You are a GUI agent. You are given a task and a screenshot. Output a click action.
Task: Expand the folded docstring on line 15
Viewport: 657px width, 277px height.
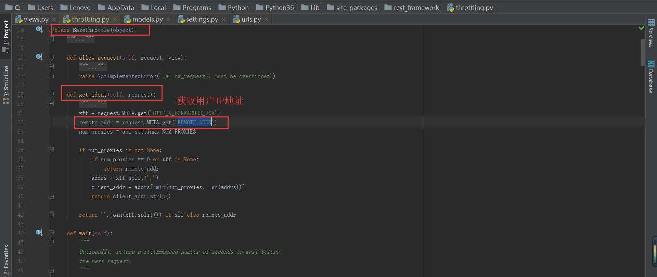(x=51, y=39)
